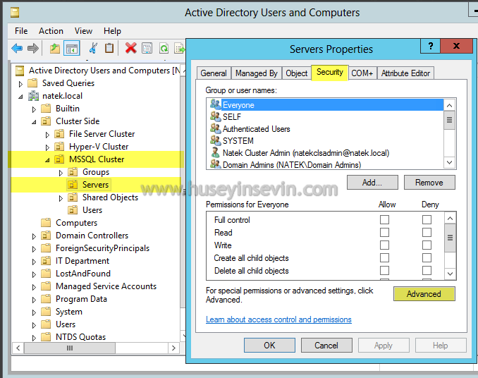478x378 pixels.
Task: Click the Authenticated Users group icon
Action: [x=215, y=128]
